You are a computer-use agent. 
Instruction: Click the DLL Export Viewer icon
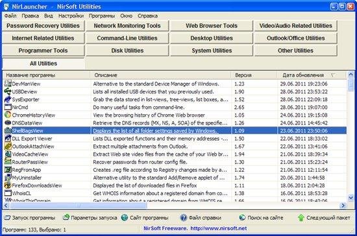[8, 138]
